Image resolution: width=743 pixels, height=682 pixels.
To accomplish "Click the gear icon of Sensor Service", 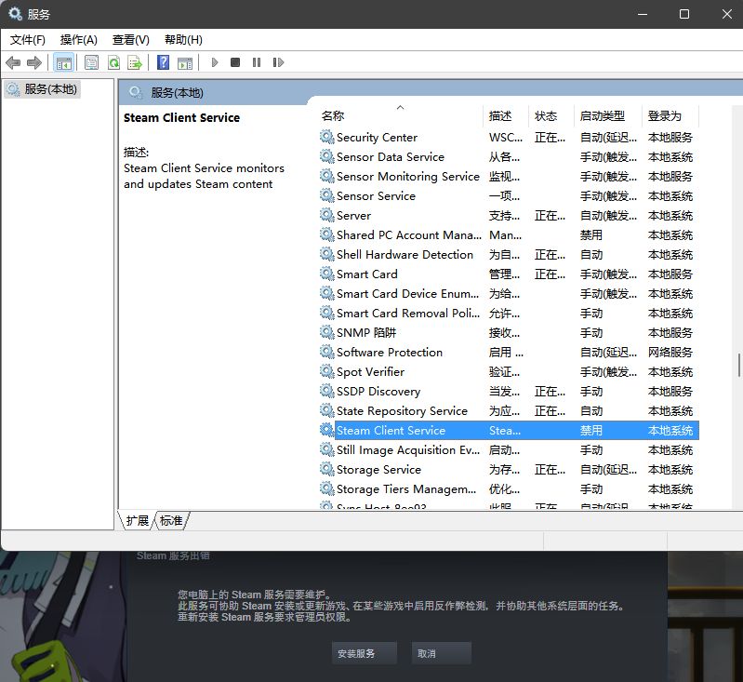I will click(327, 195).
